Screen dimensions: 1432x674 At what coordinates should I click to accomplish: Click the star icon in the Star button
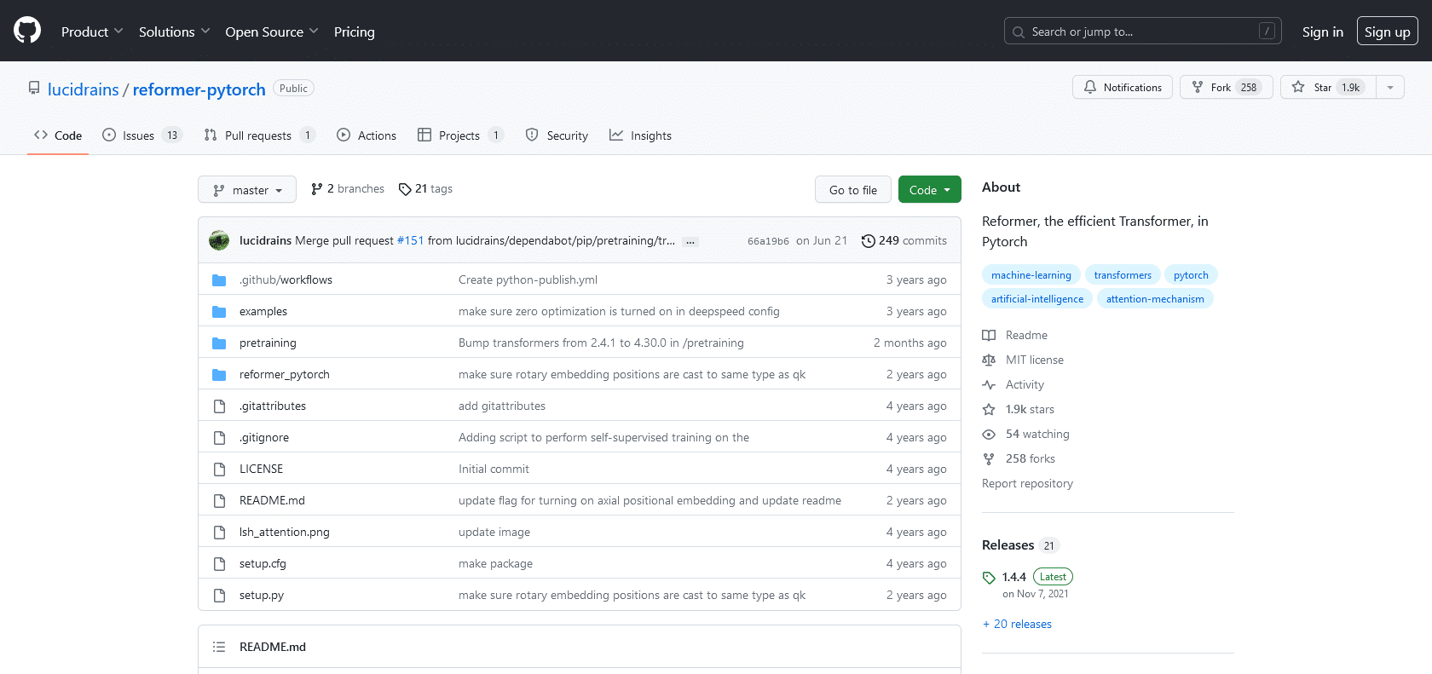1298,87
